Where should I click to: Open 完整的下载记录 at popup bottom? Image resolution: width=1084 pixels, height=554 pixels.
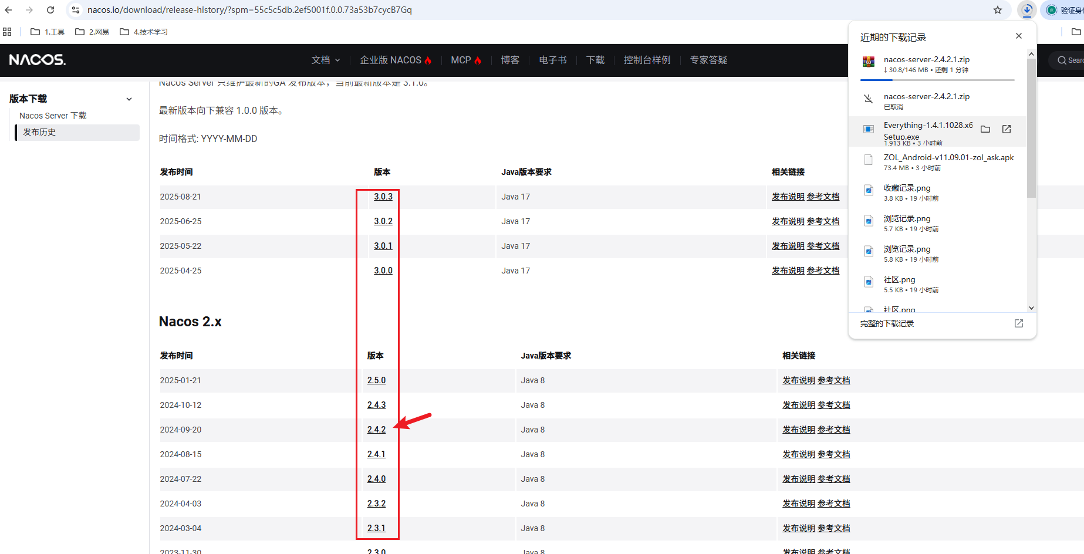(x=887, y=323)
